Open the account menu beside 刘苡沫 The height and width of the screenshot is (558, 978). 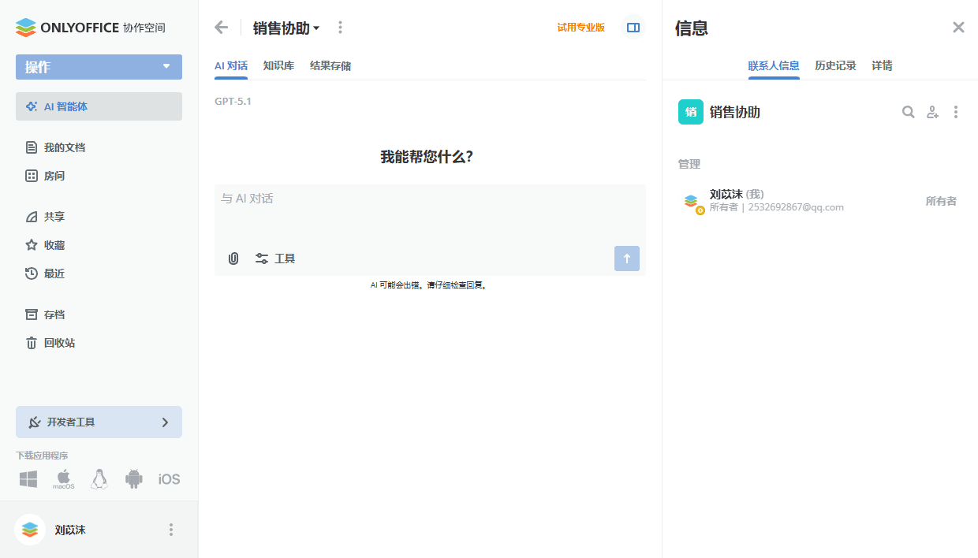click(x=171, y=530)
